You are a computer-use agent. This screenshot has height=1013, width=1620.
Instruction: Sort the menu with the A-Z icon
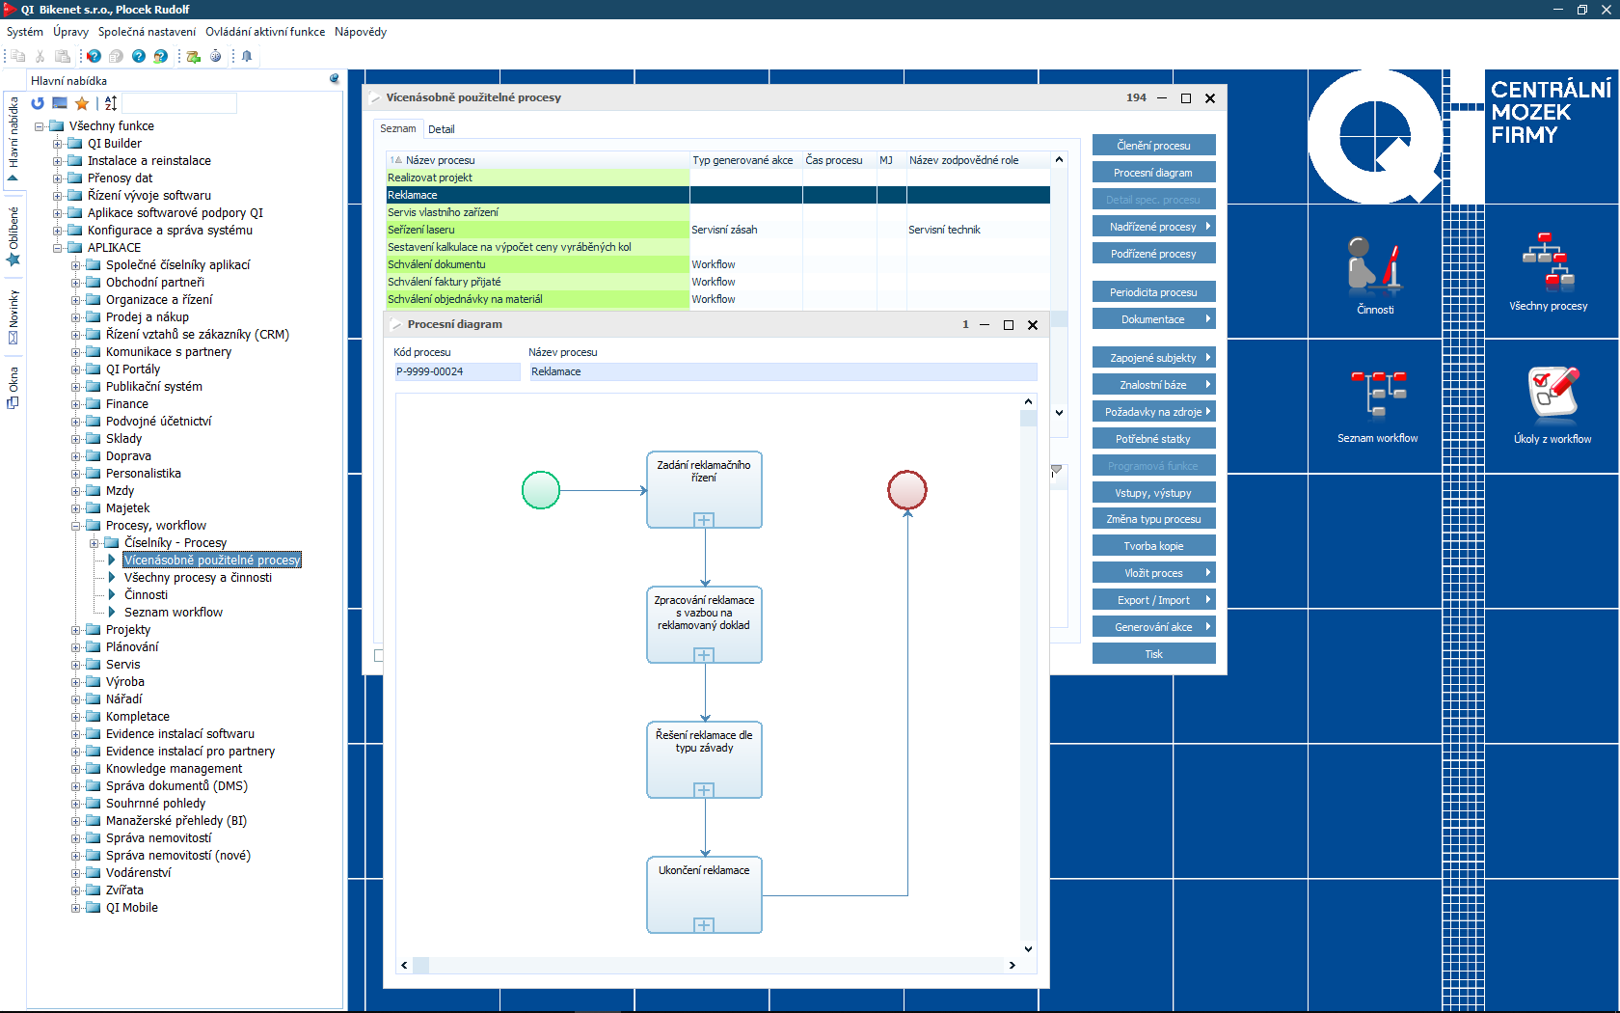tap(111, 103)
